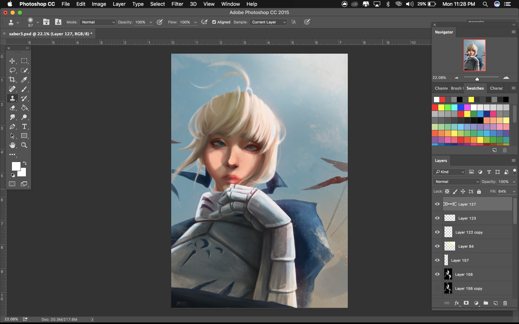Switch to the Character panel tab
Viewport: 519px width, 324px height.
point(496,88)
